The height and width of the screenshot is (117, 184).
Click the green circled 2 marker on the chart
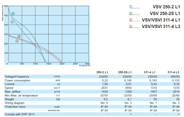pyautogui.click(x=13, y=14)
